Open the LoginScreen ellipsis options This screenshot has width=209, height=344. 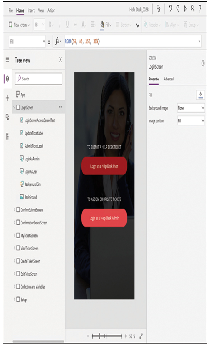pyautogui.click(x=60, y=107)
